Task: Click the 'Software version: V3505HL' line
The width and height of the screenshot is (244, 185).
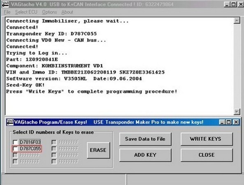Action: [74, 79]
